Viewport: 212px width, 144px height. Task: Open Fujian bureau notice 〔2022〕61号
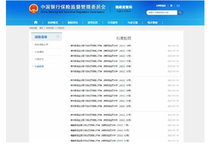tap(100, 141)
